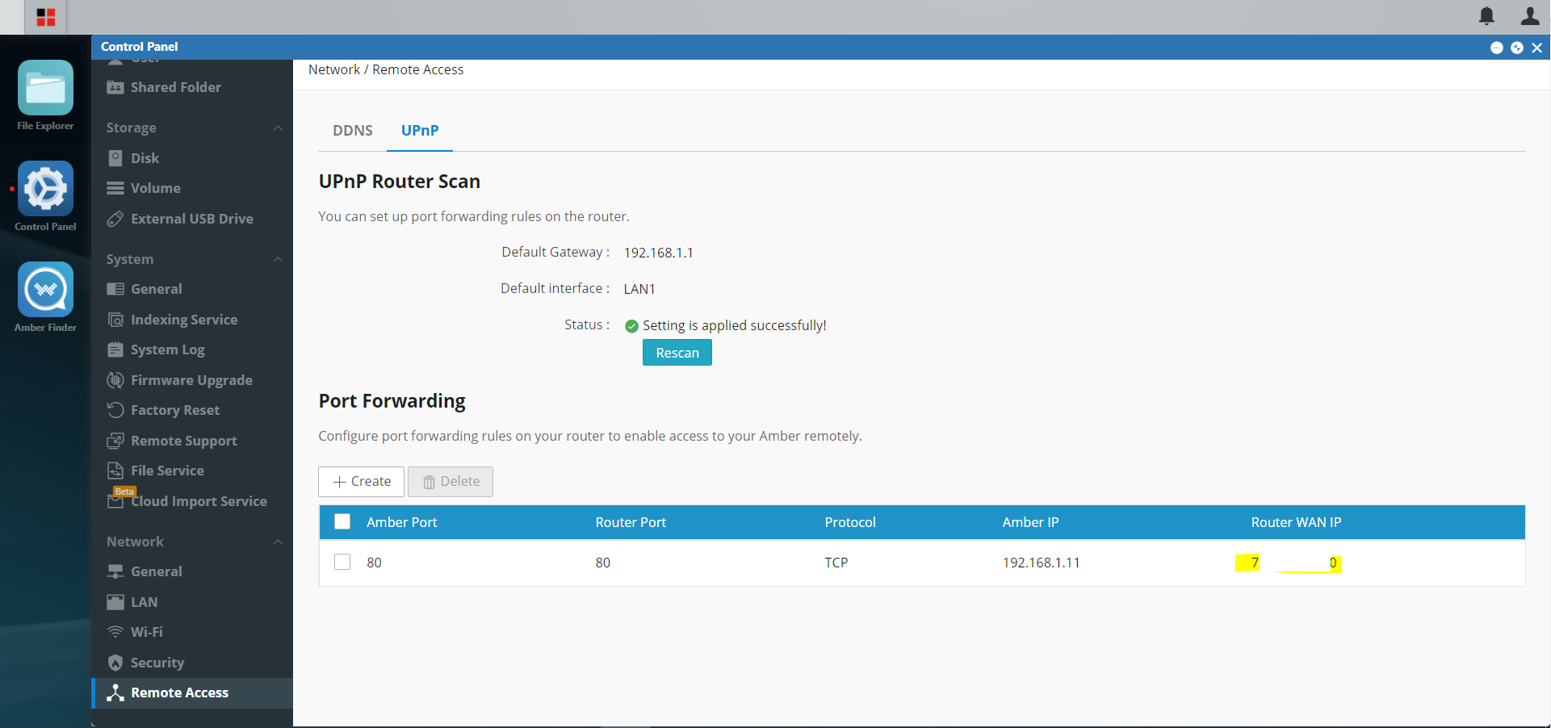Click the Rescan button
The image size is (1551, 728).
click(x=677, y=353)
